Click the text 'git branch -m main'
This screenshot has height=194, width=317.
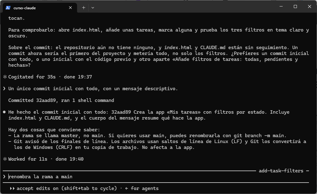click(x=259, y=135)
